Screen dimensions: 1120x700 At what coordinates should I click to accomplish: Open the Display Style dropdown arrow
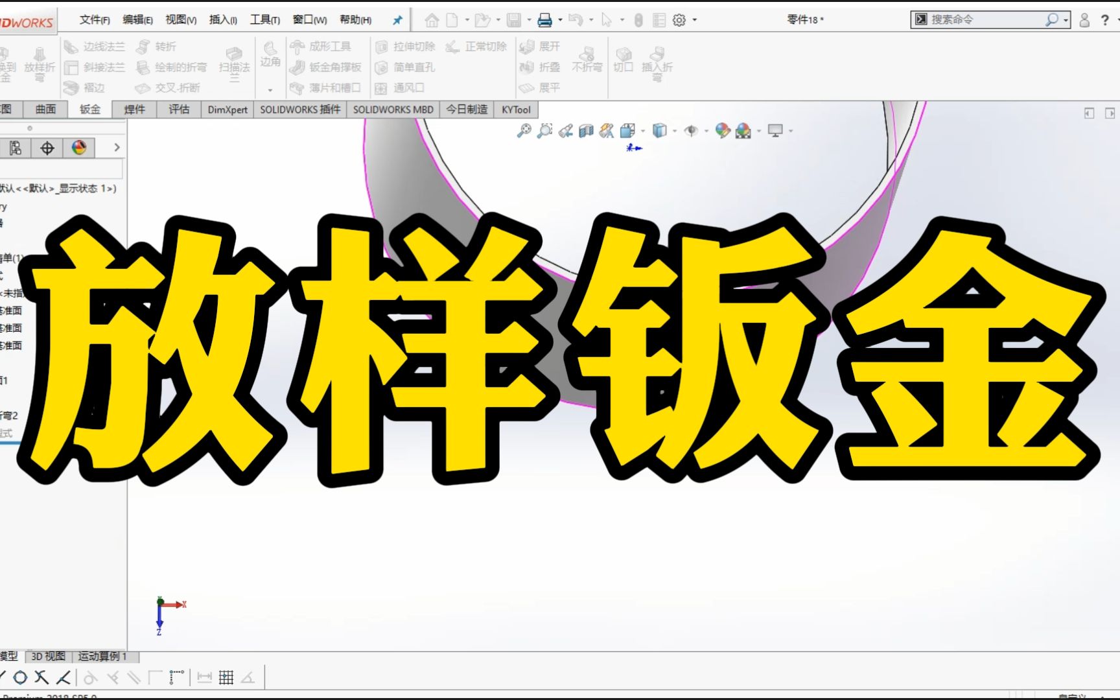[x=675, y=131]
